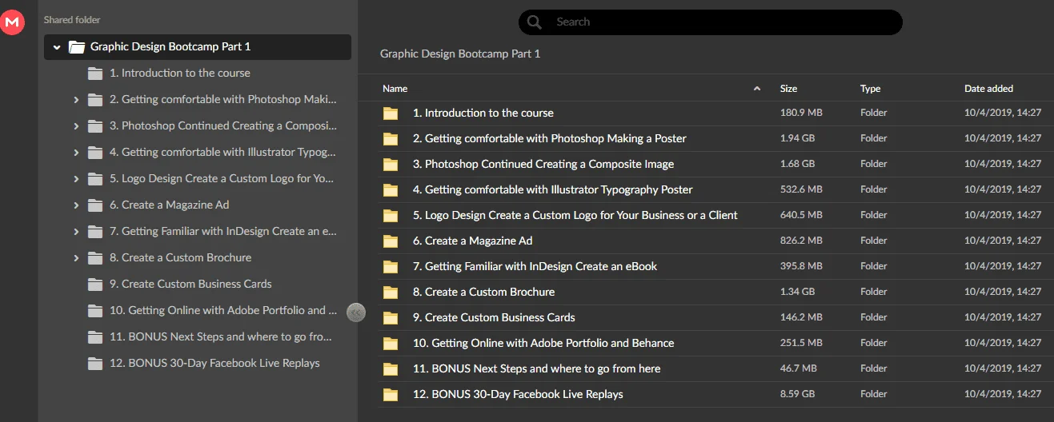Click folder icon of list row 7. InDesign eBook
This screenshot has height=422, width=1054.
(x=391, y=267)
